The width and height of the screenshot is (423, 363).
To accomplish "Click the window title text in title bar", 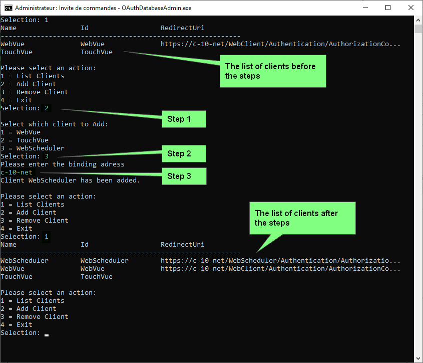I will [103, 8].
